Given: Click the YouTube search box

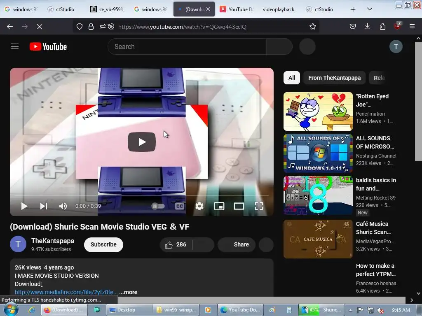Looking at the screenshot, I should point(187,46).
